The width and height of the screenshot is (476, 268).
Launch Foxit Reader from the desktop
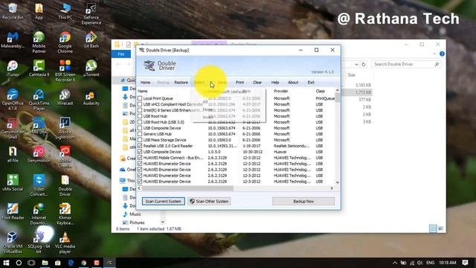coord(13,211)
